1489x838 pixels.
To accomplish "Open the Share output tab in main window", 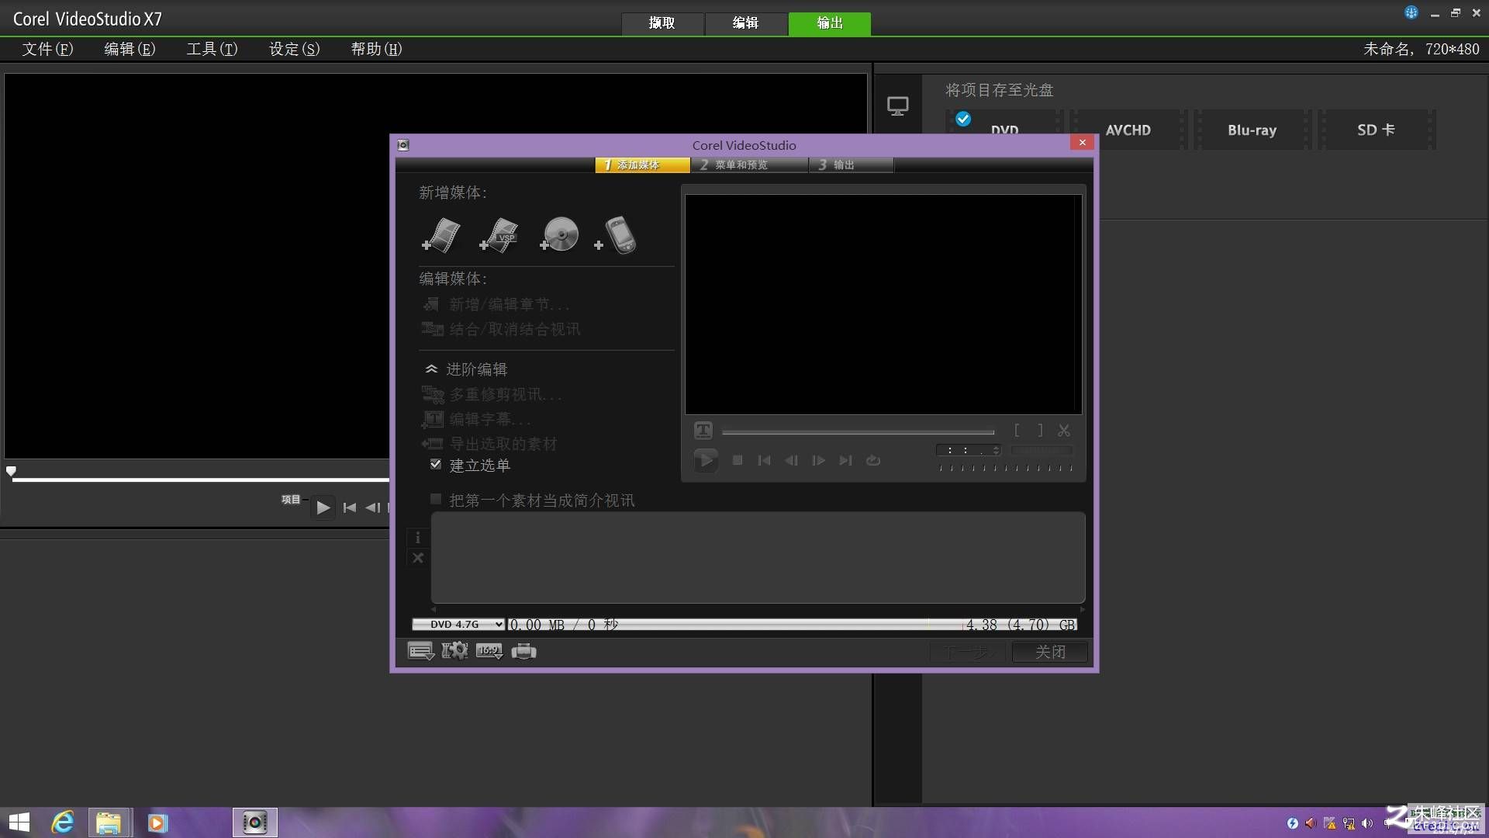I will (x=830, y=23).
